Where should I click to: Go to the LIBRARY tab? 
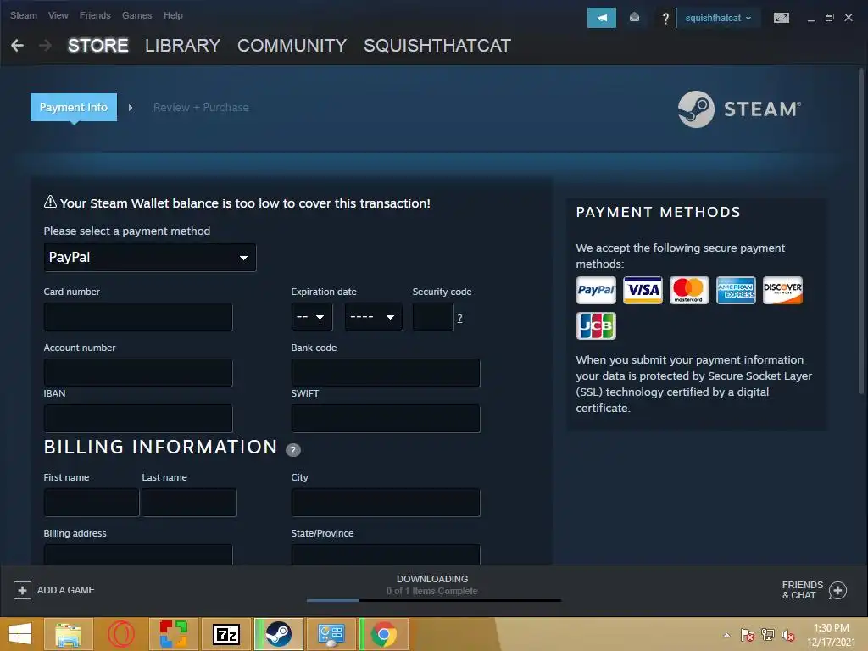[x=183, y=46]
